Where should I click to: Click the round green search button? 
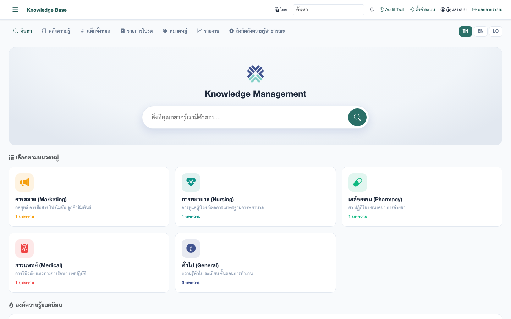click(357, 117)
